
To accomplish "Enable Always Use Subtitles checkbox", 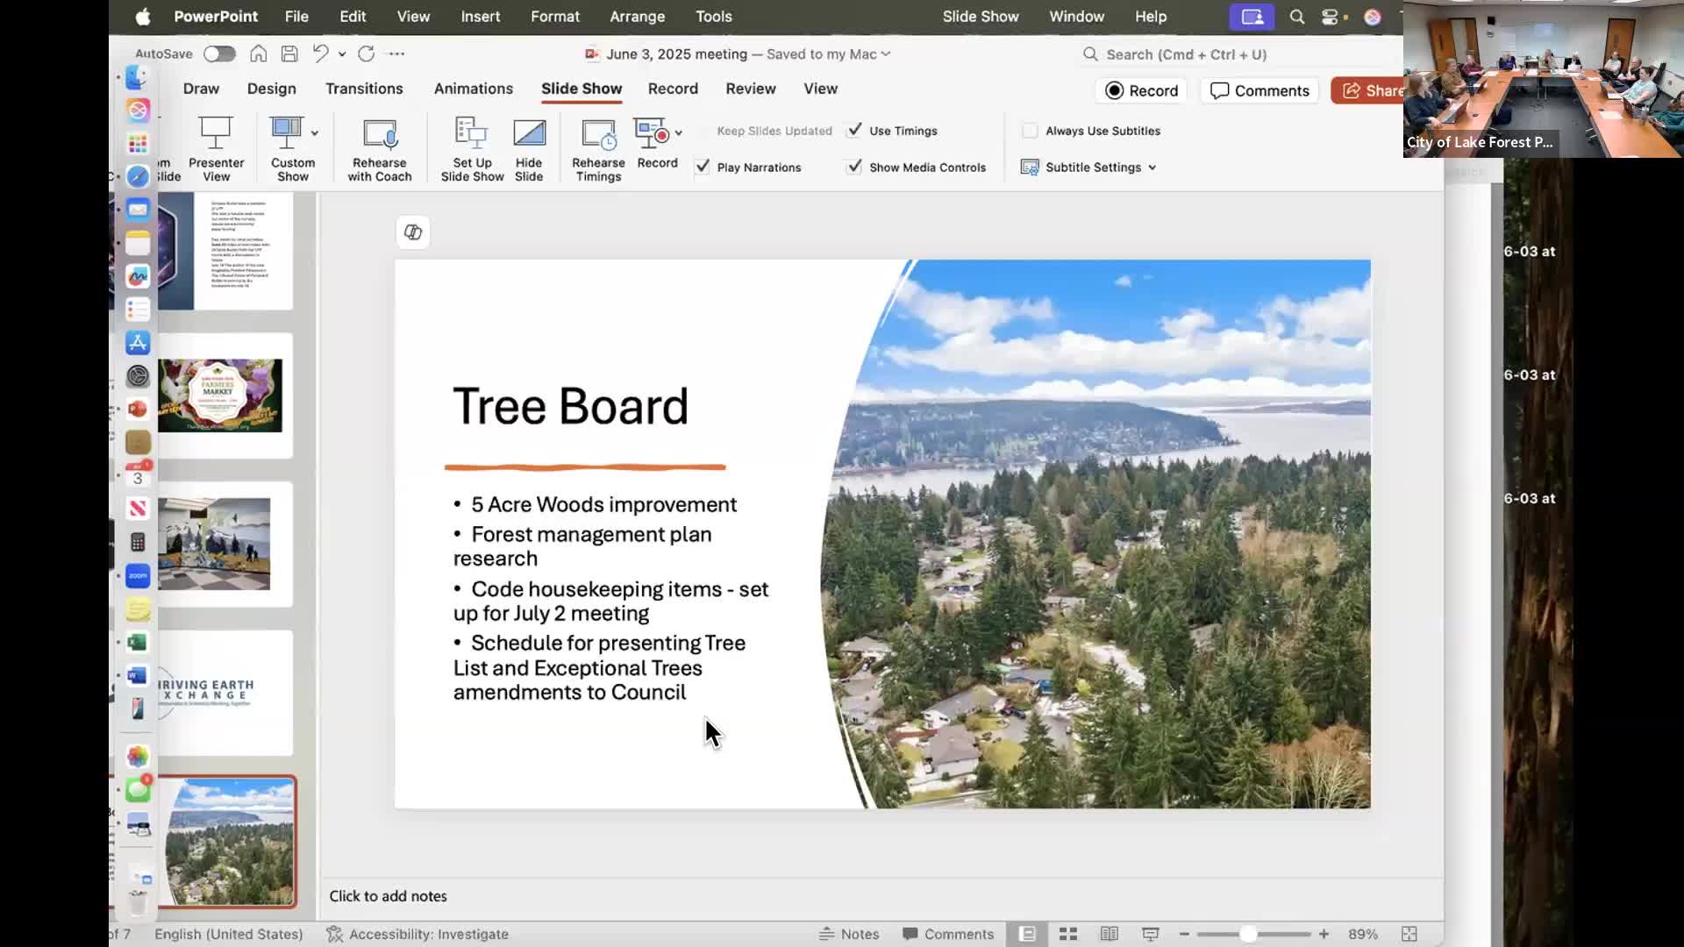I will pos(1030,131).
